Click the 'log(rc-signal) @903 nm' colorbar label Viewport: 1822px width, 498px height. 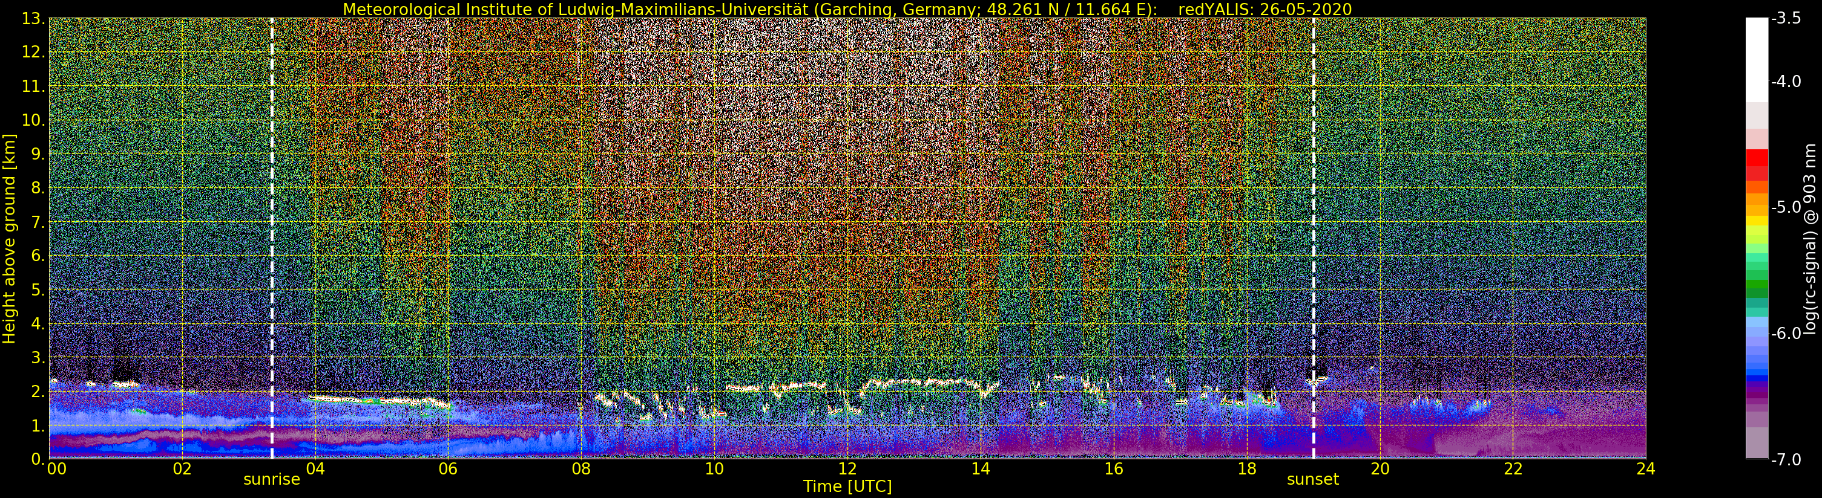coord(1810,239)
